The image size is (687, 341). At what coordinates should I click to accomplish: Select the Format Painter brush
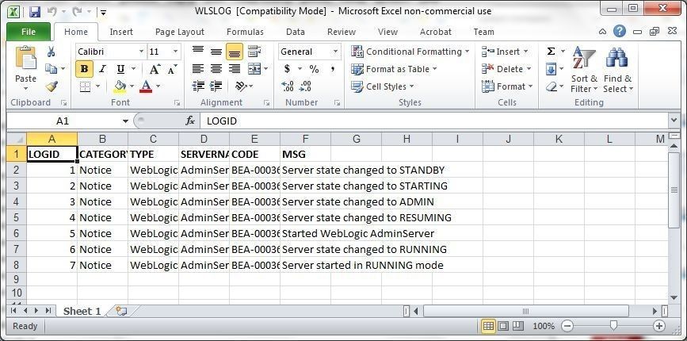(52, 86)
